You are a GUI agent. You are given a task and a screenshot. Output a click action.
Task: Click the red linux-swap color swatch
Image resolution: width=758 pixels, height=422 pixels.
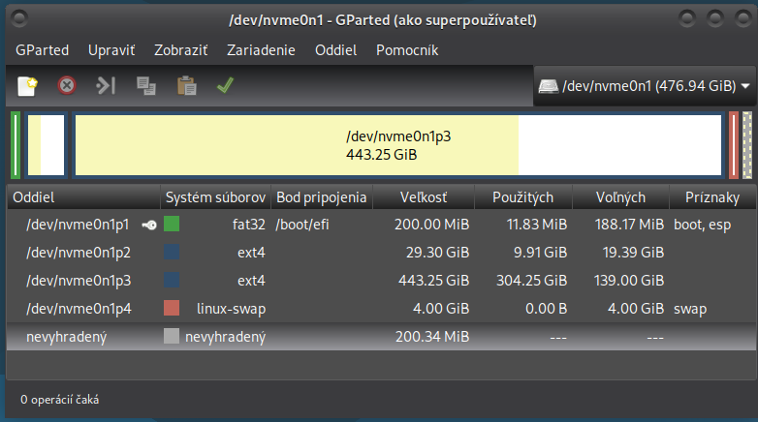tap(172, 309)
